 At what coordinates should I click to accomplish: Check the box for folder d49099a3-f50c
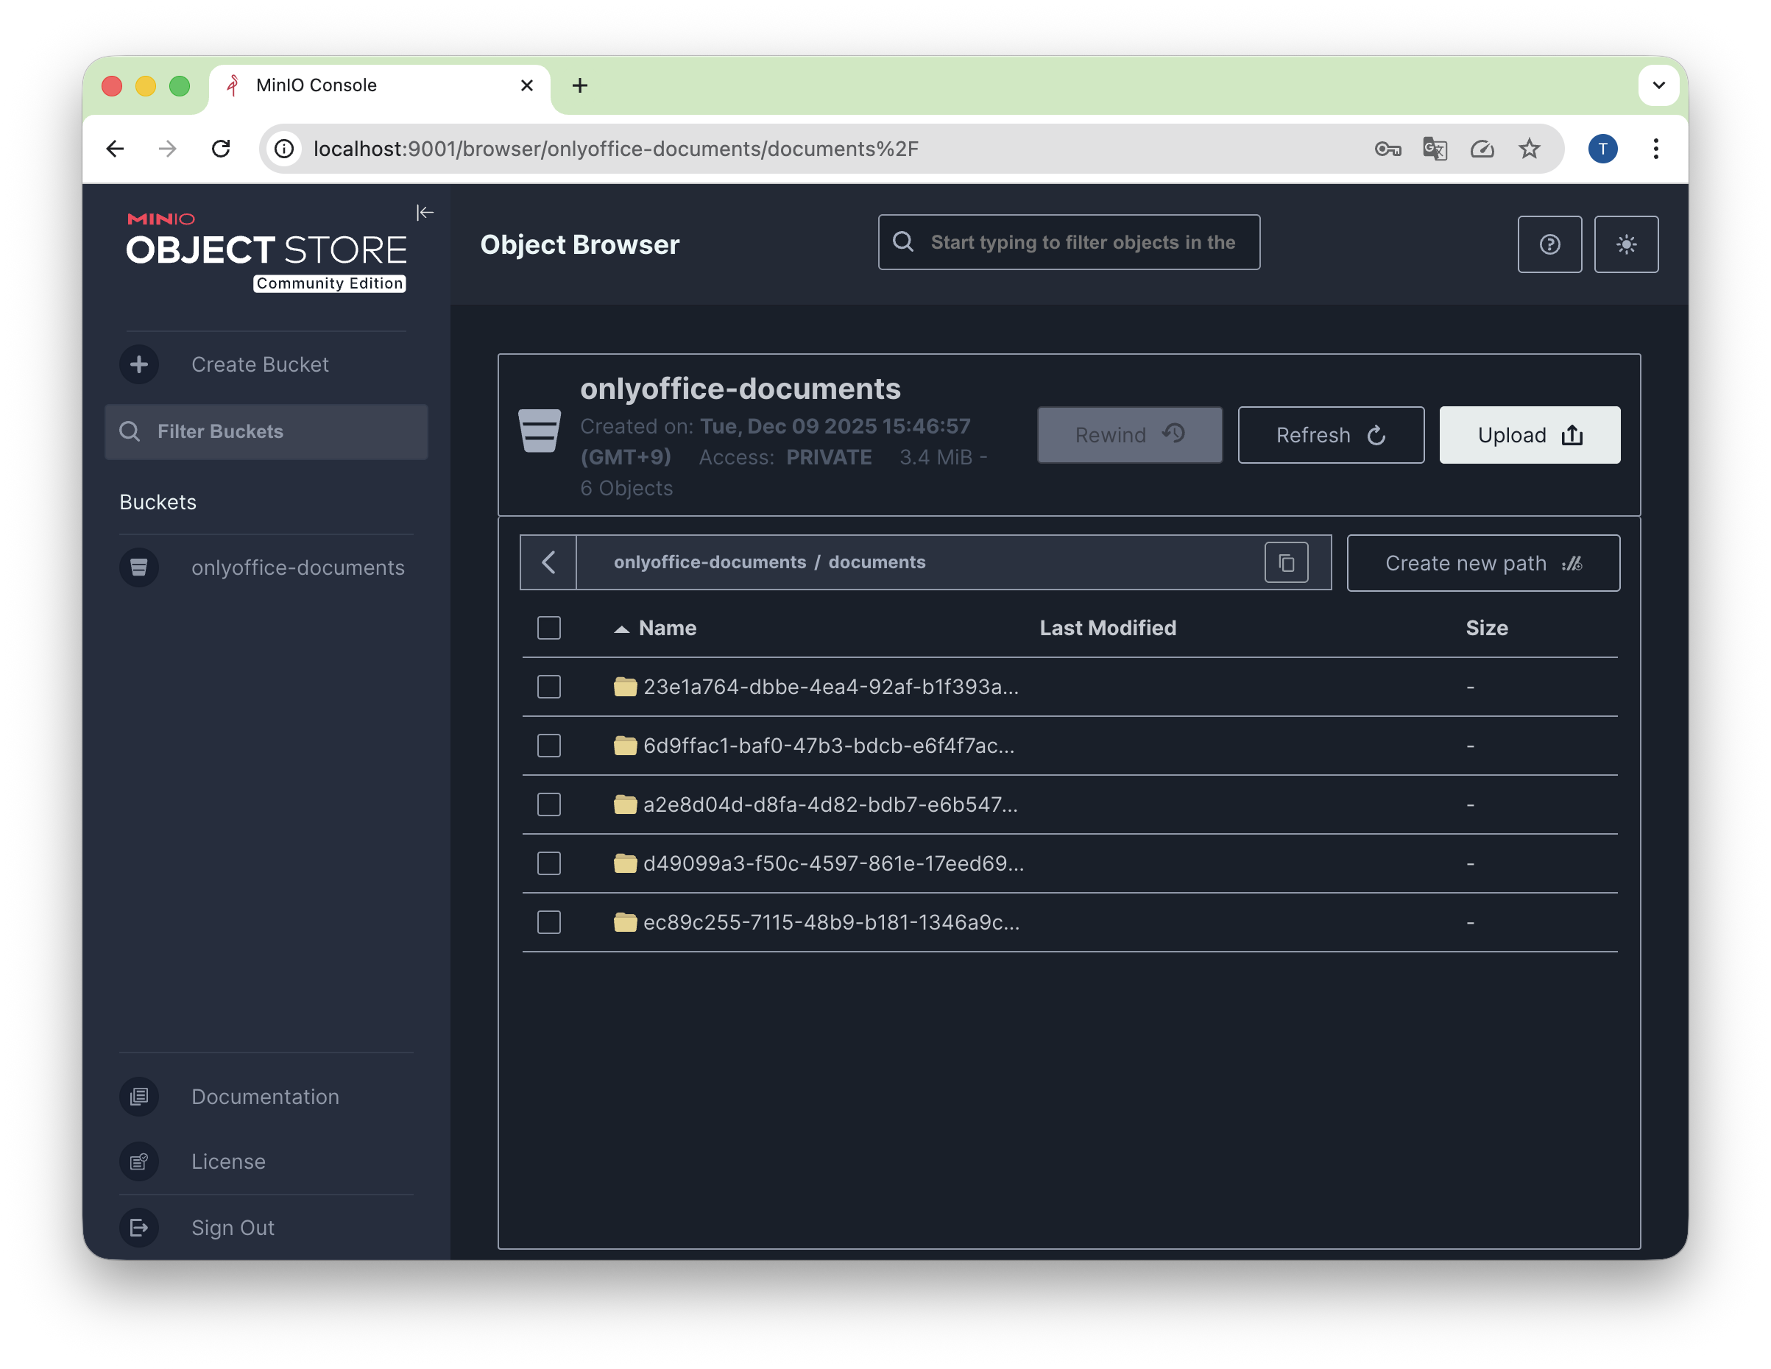[x=549, y=863]
